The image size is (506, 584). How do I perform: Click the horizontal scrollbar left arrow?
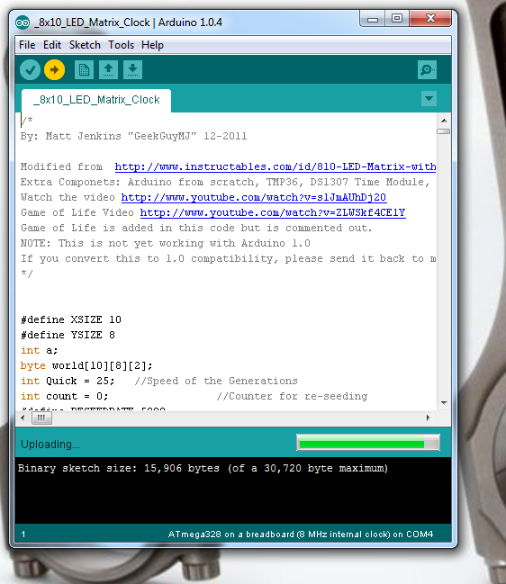23,418
